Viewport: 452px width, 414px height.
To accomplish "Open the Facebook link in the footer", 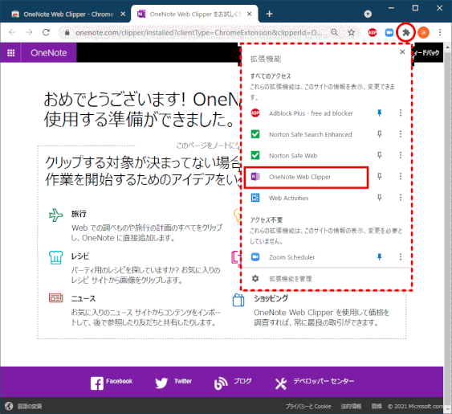I will (112, 382).
